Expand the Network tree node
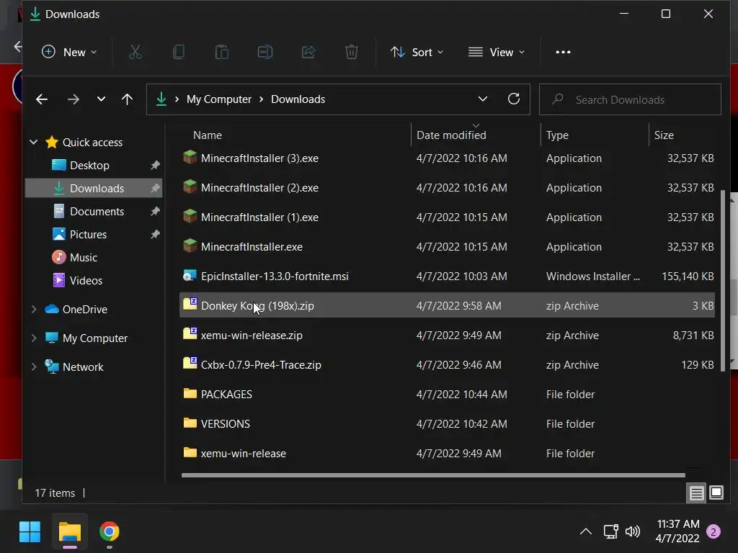Viewport: 738px width, 553px height. [x=33, y=367]
